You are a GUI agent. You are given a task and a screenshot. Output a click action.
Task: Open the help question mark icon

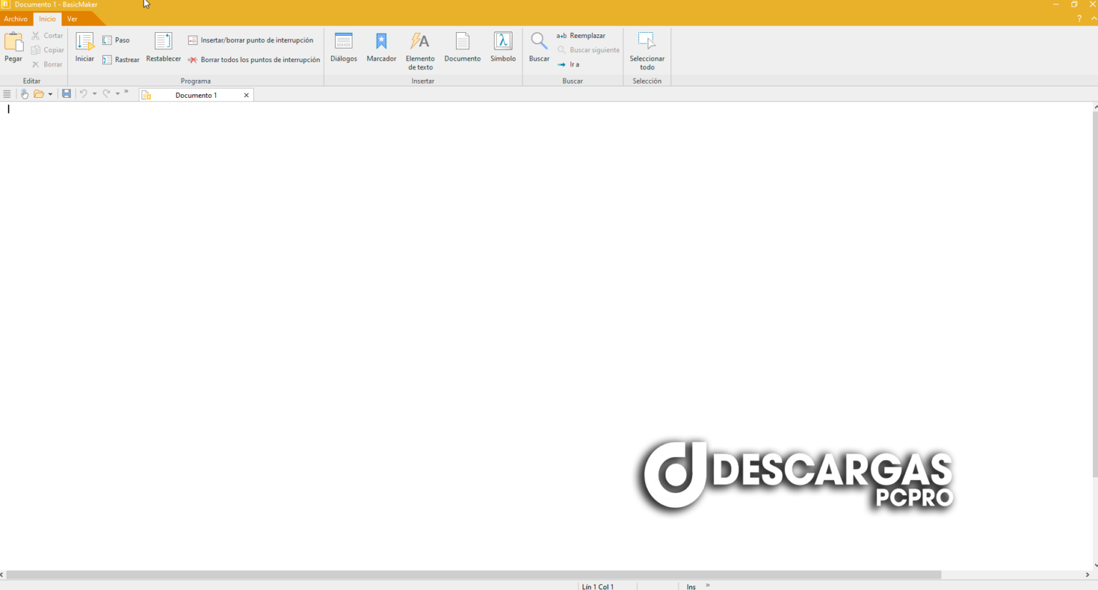coord(1079,19)
